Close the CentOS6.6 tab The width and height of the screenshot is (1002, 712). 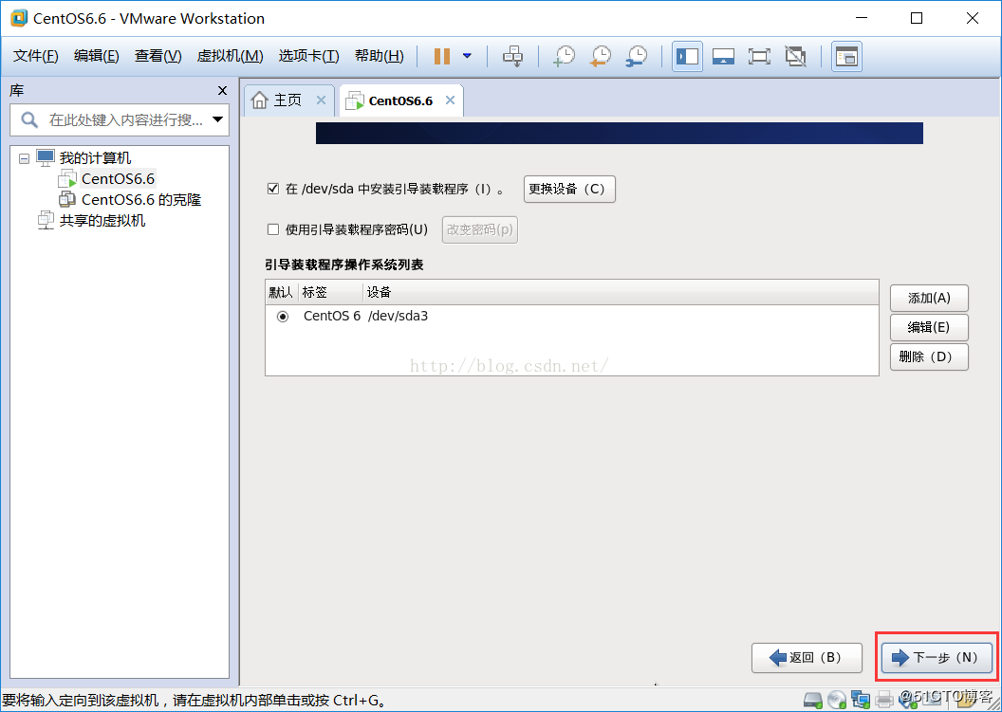pyautogui.click(x=450, y=100)
